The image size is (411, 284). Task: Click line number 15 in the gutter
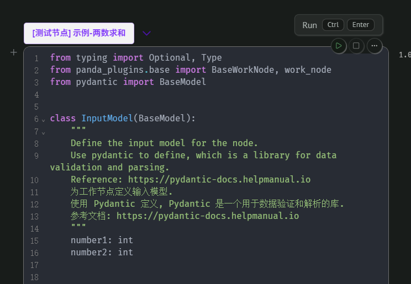[x=34, y=240]
